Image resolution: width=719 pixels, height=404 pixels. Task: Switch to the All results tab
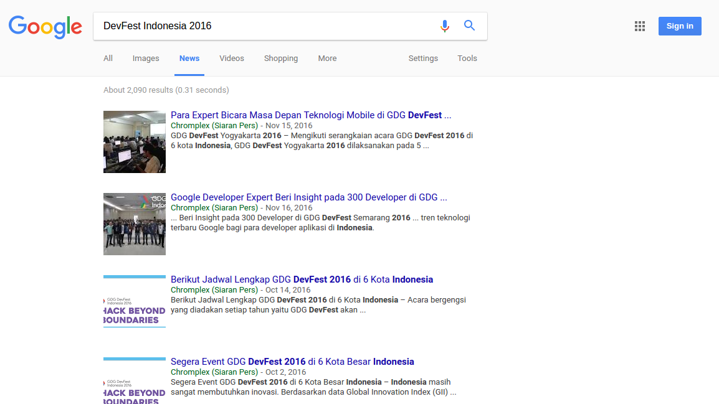pyautogui.click(x=108, y=59)
